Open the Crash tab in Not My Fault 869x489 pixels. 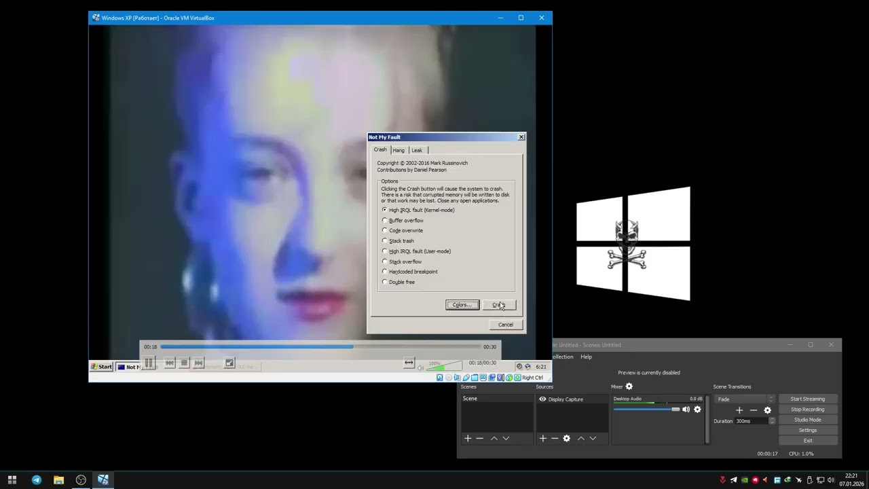point(380,149)
